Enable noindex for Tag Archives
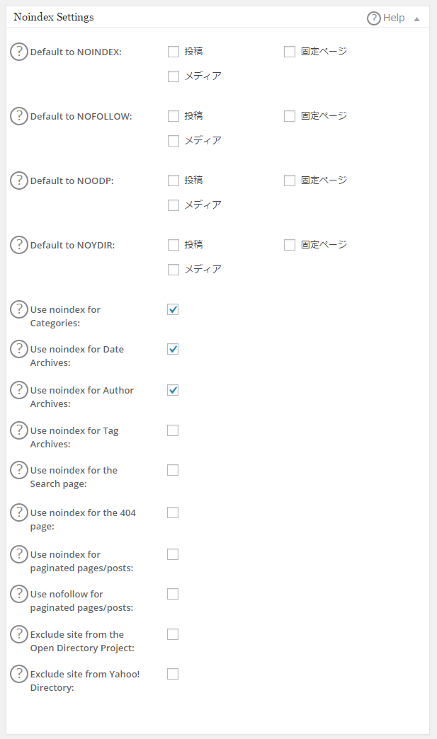This screenshot has width=437, height=739. pos(173,430)
